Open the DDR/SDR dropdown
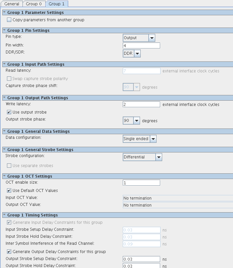 coord(137,53)
